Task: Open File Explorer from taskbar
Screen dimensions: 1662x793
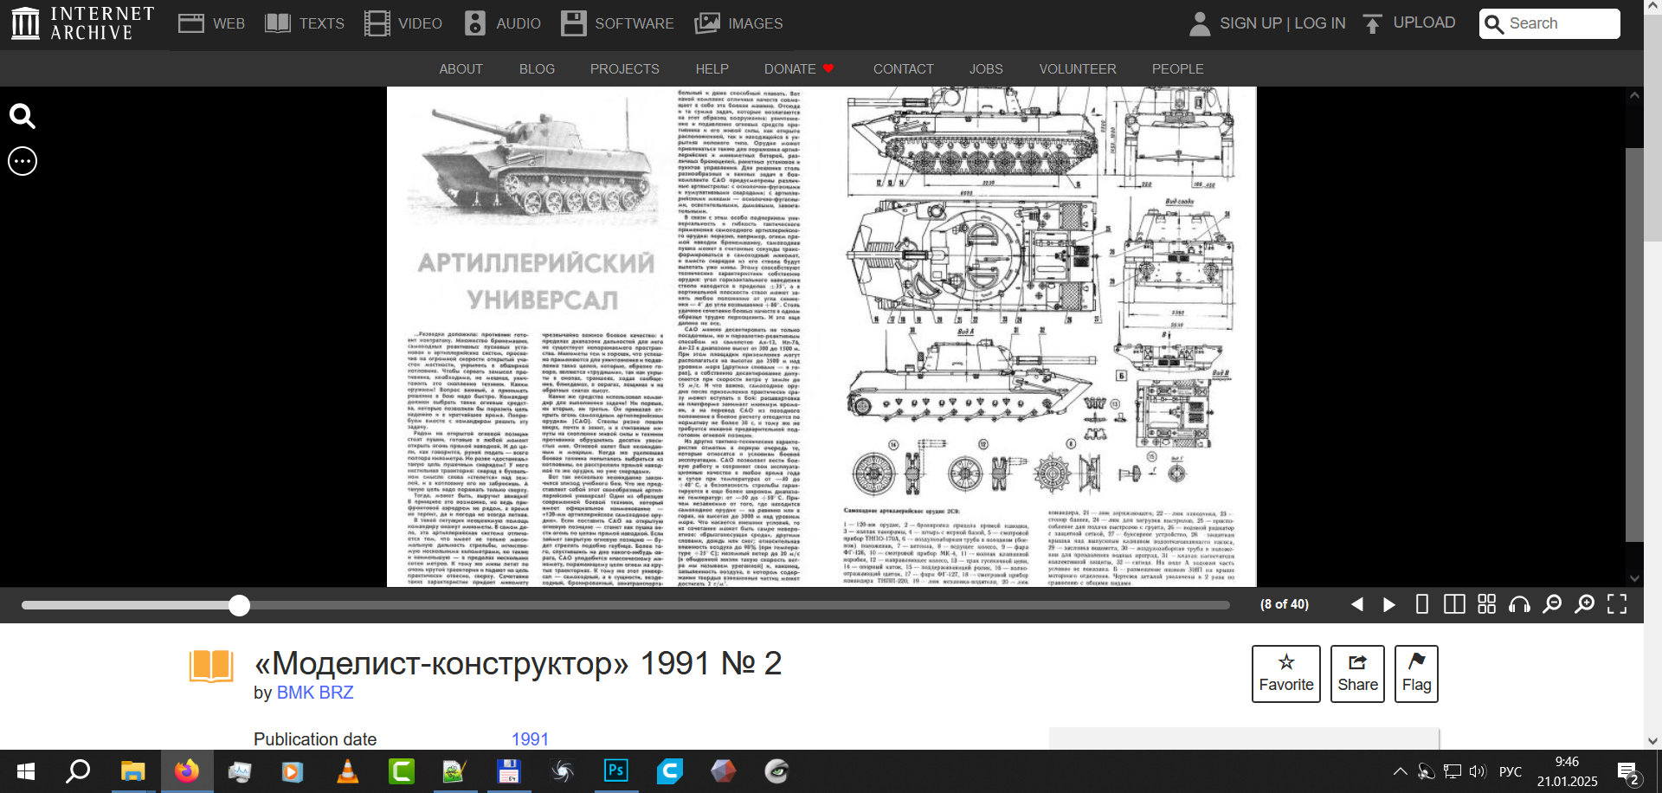Action: tap(132, 771)
